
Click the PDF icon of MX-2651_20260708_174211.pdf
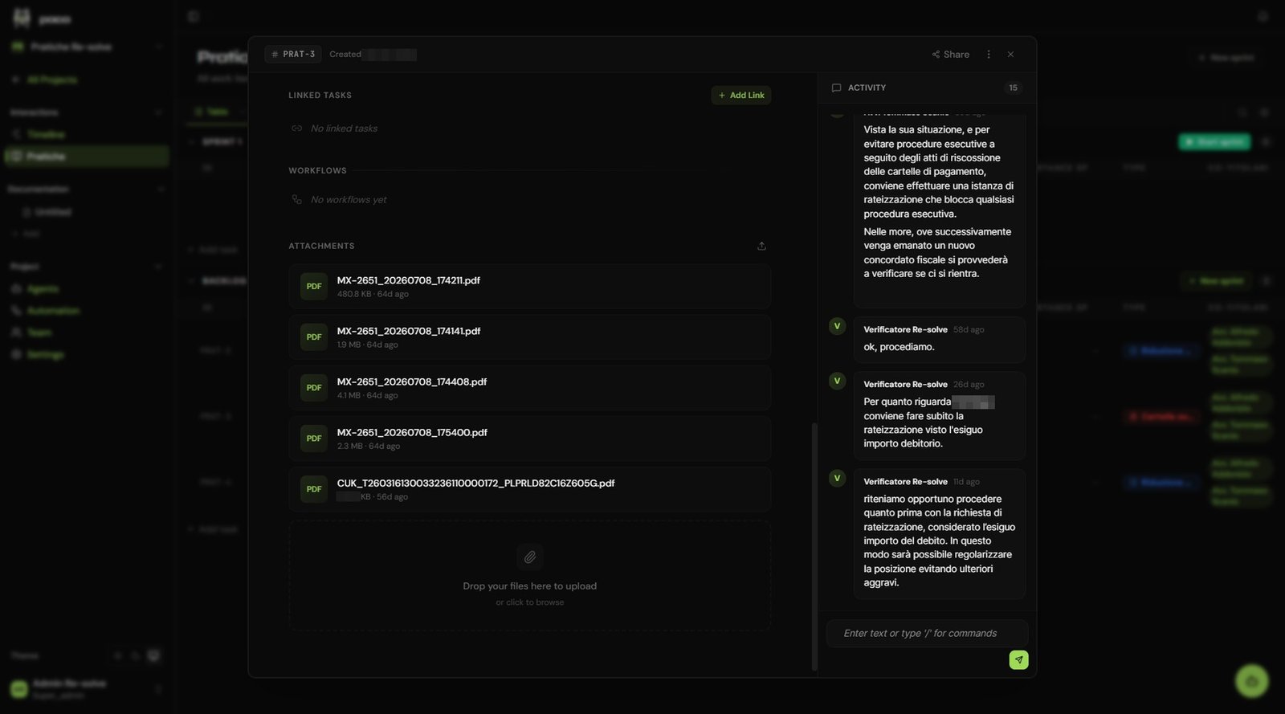pyautogui.click(x=314, y=287)
